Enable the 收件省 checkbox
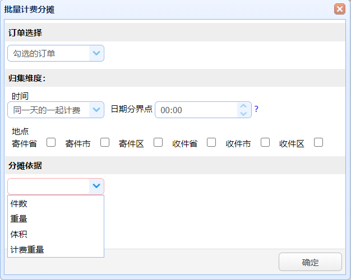This screenshot has width=351, height=280. tap(211, 142)
